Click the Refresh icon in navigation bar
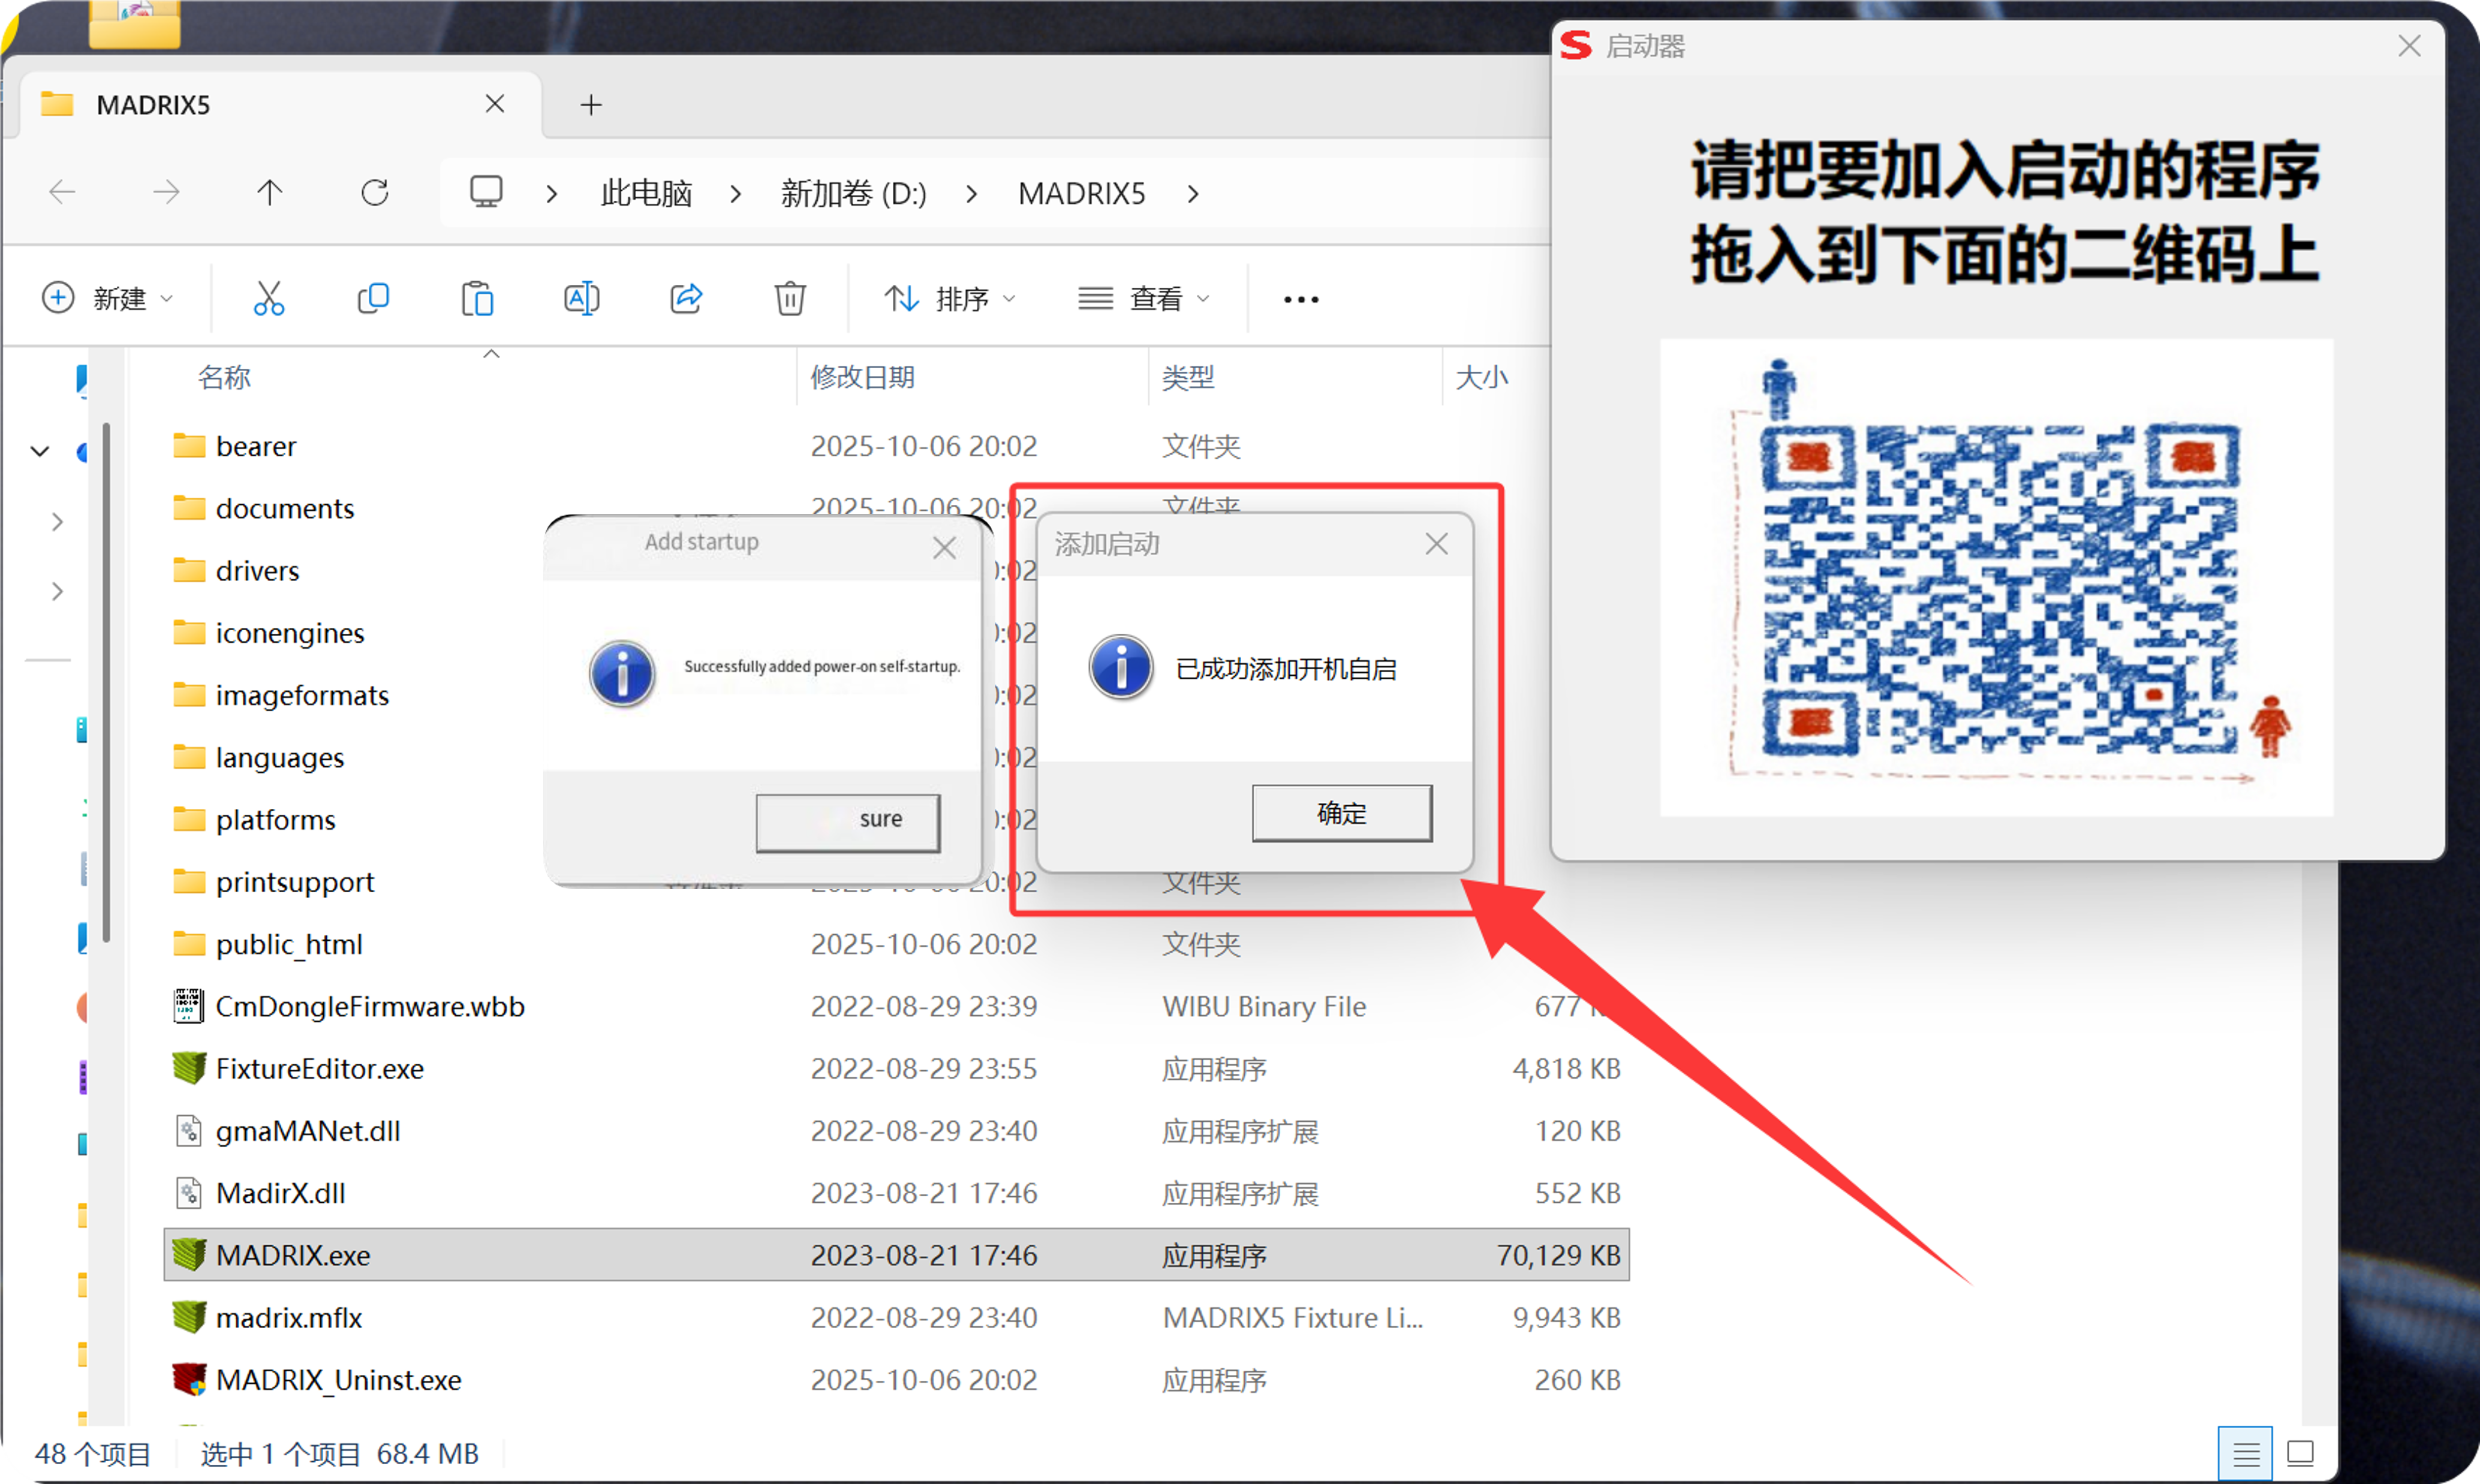Viewport: 2480px width, 1484px height. 375,192
